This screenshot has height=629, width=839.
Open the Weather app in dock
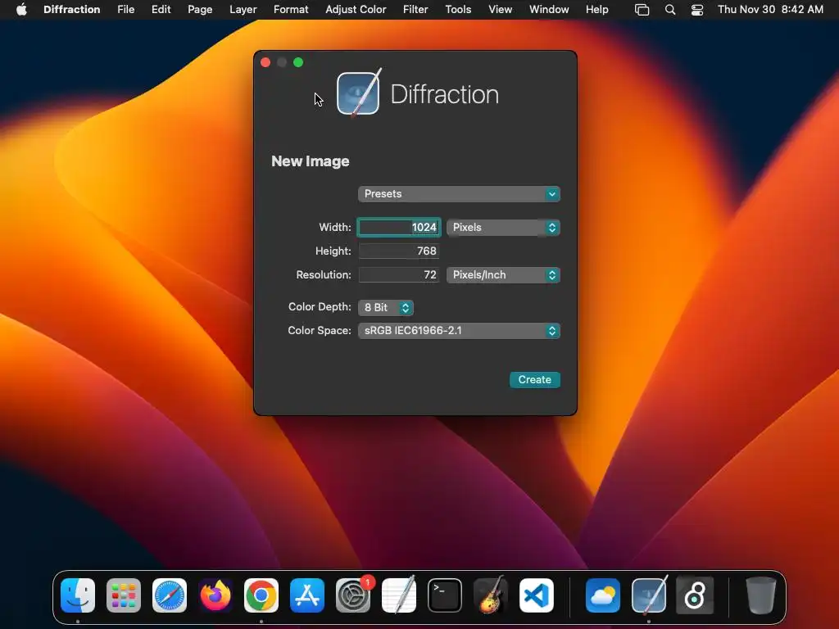(x=603, y=595)
